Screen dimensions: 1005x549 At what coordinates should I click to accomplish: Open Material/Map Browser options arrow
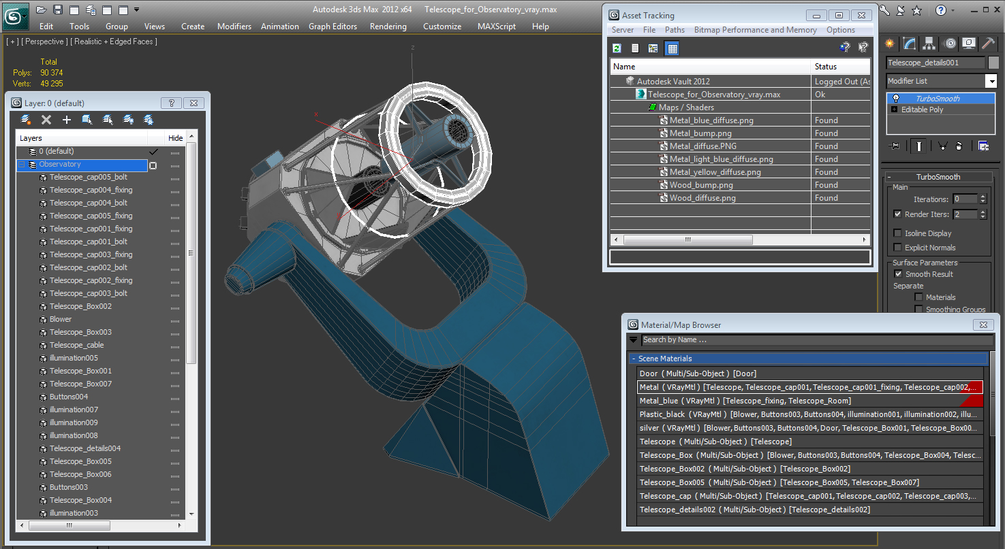(x=634, y=339)
